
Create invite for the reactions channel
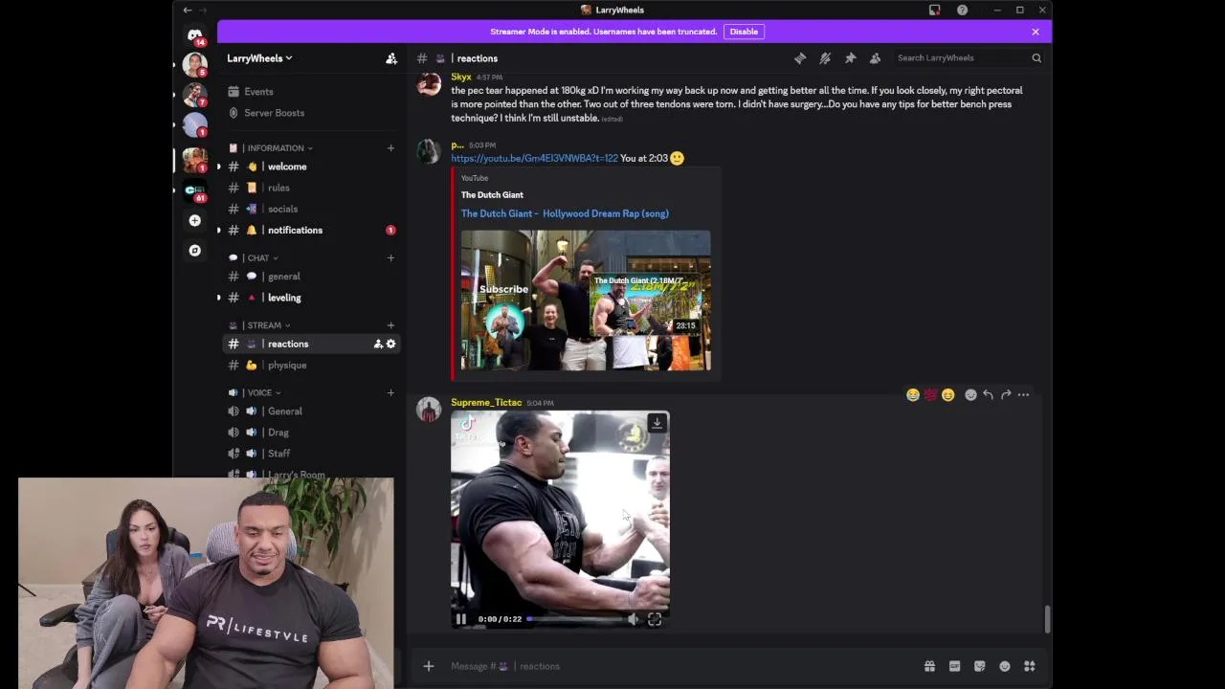[x=378, y=344]
